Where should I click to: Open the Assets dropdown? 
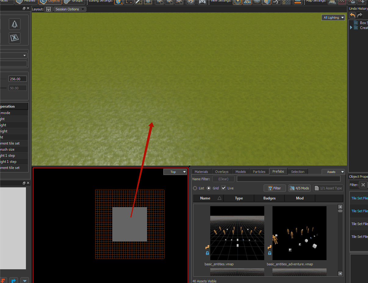pyautogui.click(x=333, y=172)
